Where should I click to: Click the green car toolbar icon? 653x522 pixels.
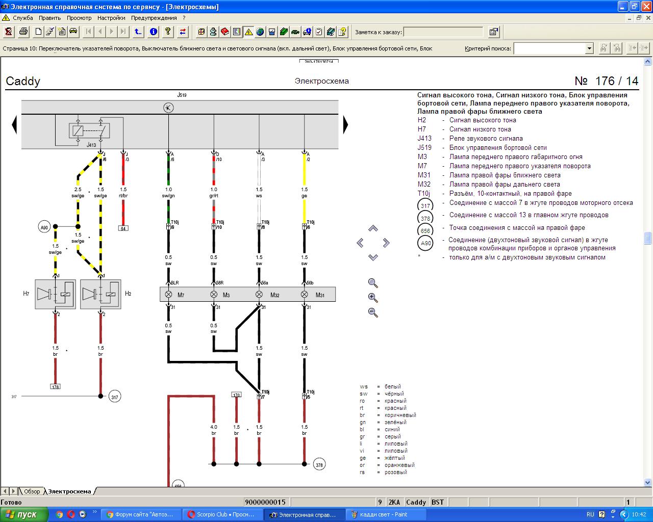click(x=295, y=32)
